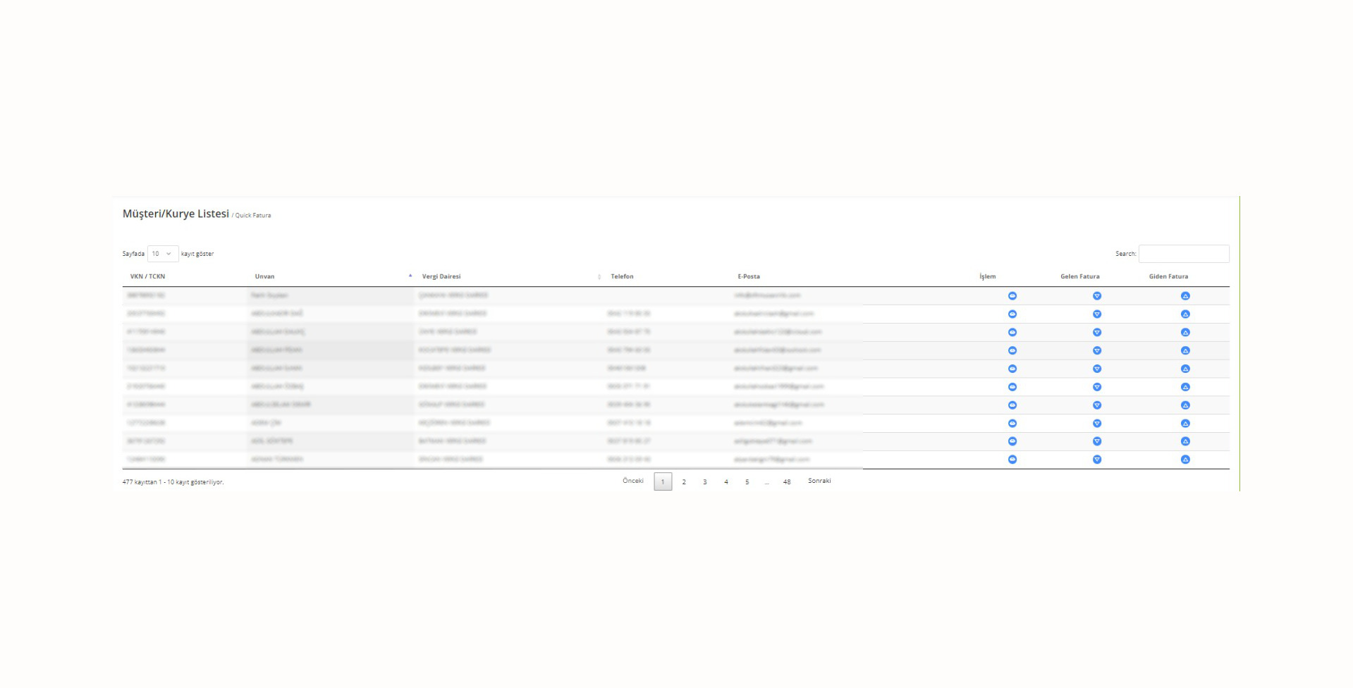The height and width of the screenshot is (688, 1353).
Task: Select pagination page 1
Action: coord(663,481)
